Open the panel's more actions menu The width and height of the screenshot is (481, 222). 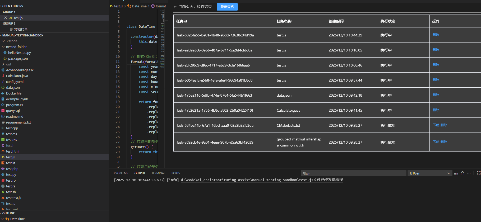coord(469,173)
